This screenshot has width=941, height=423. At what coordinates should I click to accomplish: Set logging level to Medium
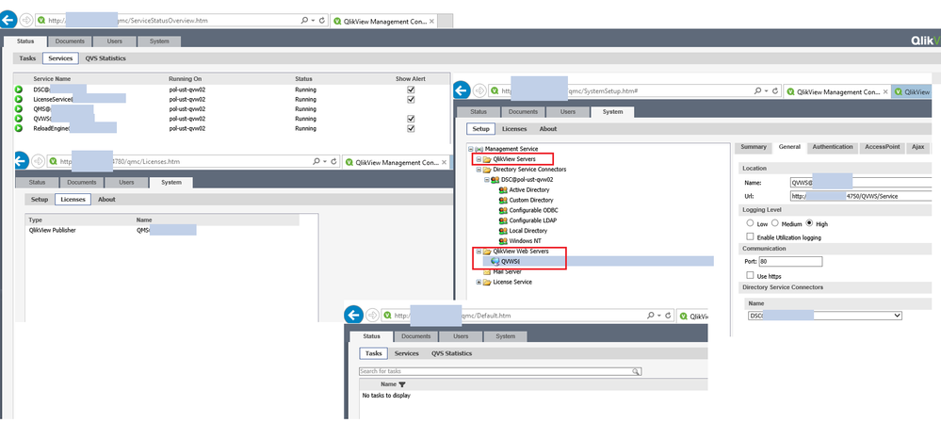(775, 223)
